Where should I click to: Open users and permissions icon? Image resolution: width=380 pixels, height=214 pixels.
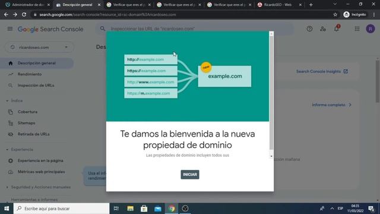click(323, 29)
